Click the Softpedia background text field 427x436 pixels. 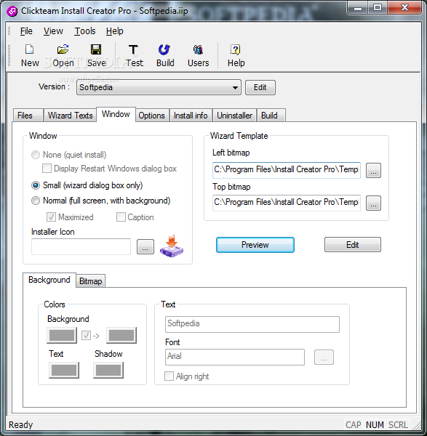pyautogui.click(x=252, y=324)
